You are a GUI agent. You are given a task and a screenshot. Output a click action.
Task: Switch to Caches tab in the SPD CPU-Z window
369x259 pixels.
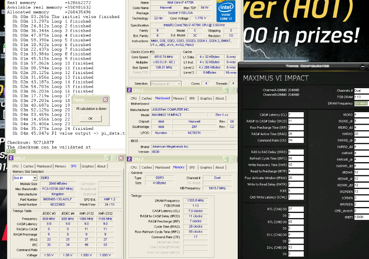tap(28, 166)
